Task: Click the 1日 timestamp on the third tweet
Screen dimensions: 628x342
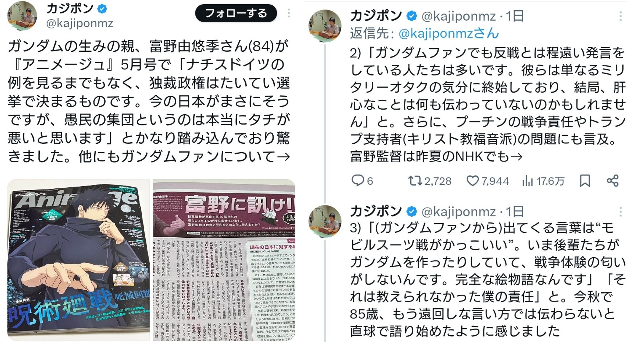Action: click(515, 212)
